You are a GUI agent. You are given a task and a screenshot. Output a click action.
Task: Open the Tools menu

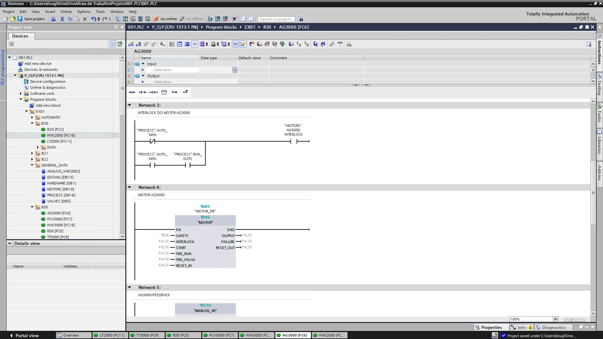tap(100, 12)
